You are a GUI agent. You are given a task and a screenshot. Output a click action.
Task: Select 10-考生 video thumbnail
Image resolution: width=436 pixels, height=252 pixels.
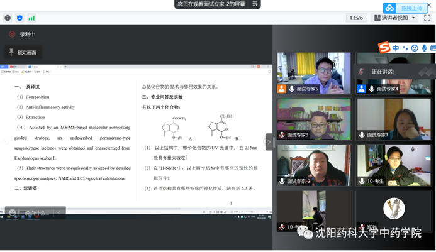[x=394, y=165]
